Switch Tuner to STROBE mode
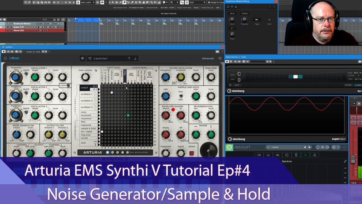This screenshot has width=362, height=204. coord(348,85)
